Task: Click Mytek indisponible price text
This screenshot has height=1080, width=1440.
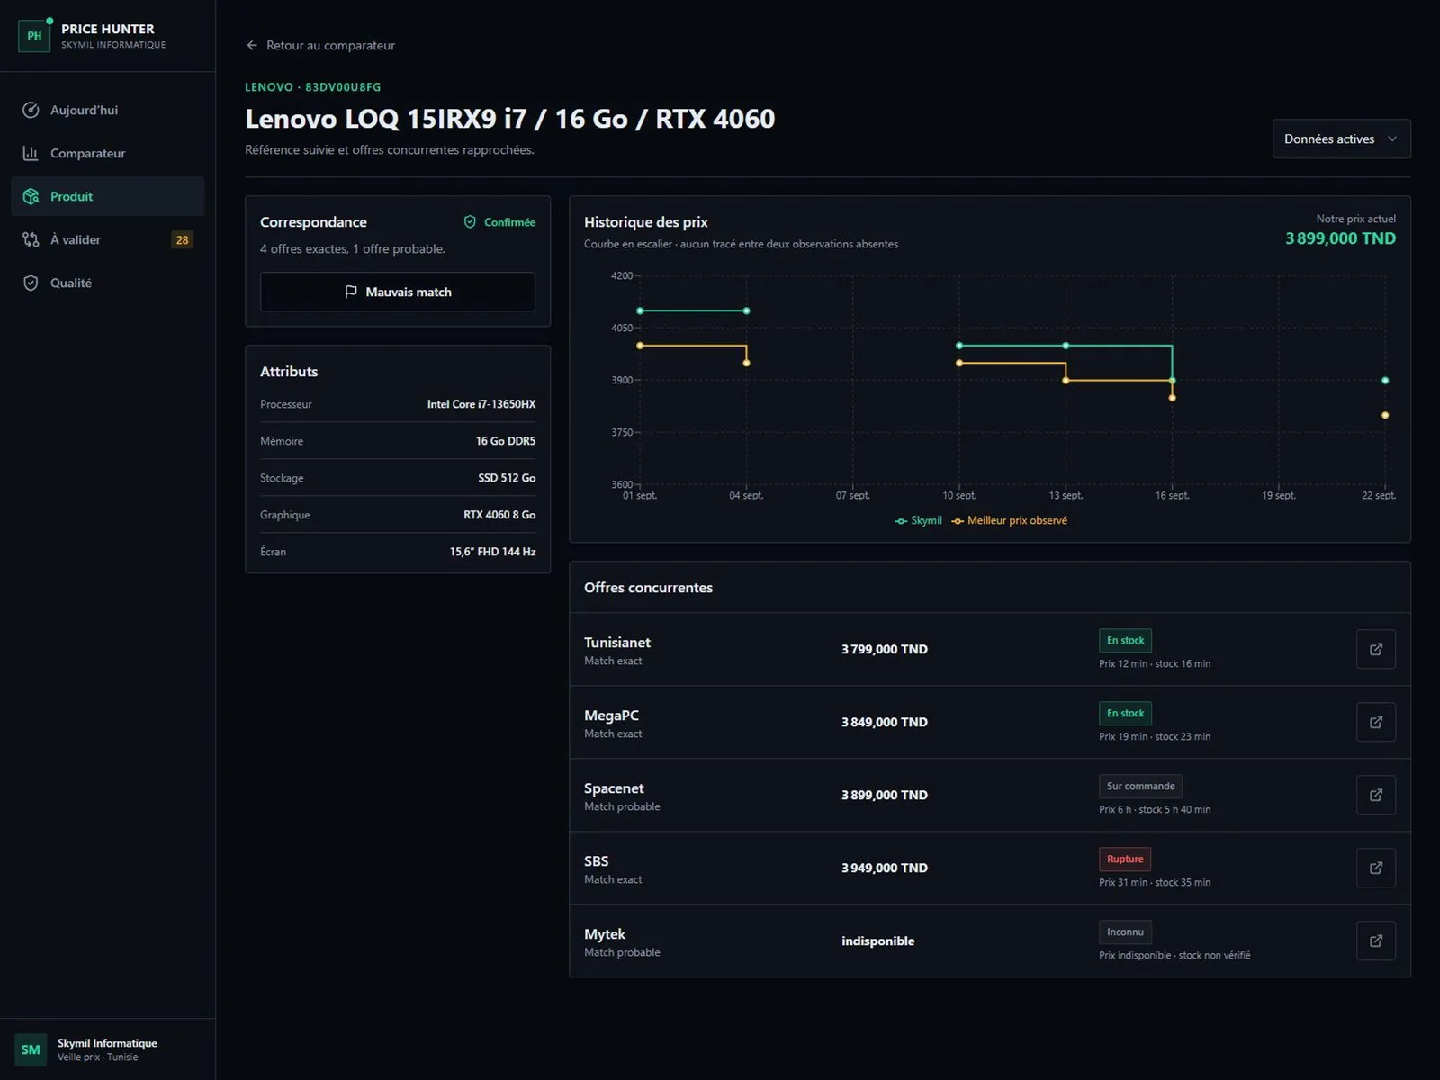Action: coord(877,940)
